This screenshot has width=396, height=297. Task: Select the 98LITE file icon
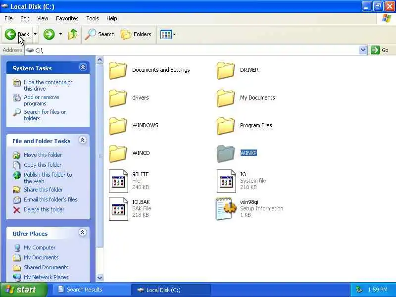tap(118, 181)
